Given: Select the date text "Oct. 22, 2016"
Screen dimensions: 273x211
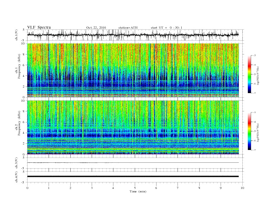Looking at the screenshot, I should (96, 28).
